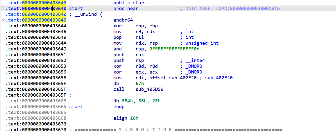Click the 'start' label before 'endp'
This screenshot has height=131, width=336.
[76, 107]
